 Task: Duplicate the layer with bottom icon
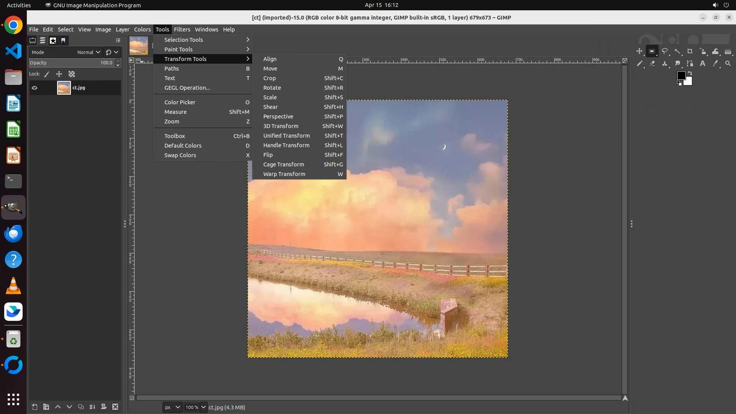(81, 407)
